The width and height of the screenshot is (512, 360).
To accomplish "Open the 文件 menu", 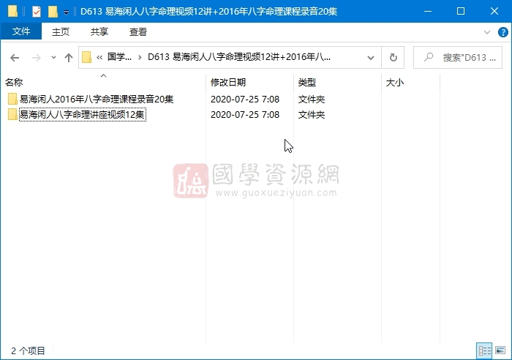I will 21,31.
